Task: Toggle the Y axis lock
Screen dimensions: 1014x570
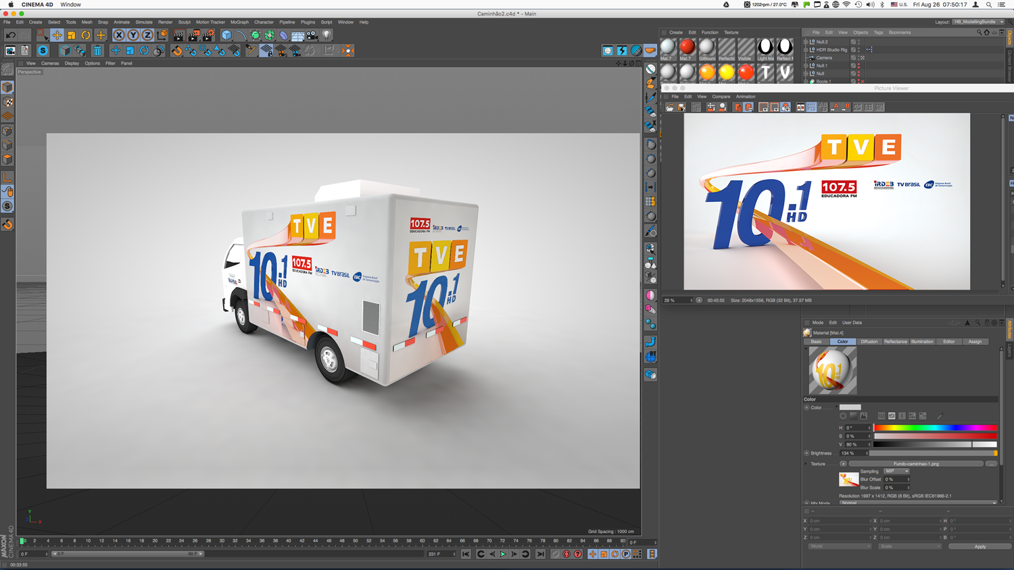Action: click(133, 35)
